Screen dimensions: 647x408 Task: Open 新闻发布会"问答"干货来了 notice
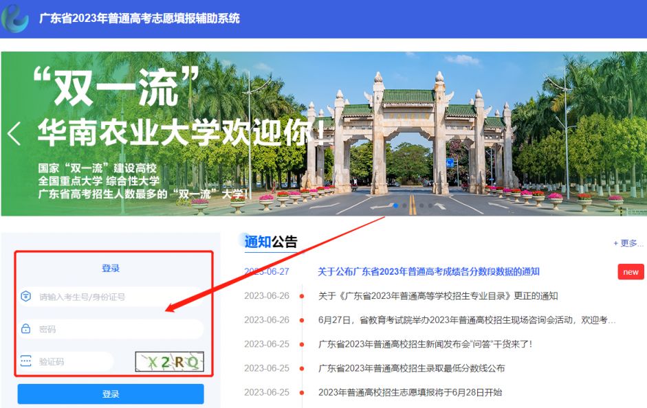tap(425, 344)
